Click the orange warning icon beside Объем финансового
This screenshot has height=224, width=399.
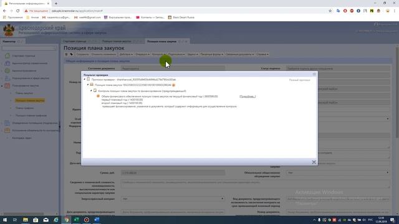(x=99, y=96)
